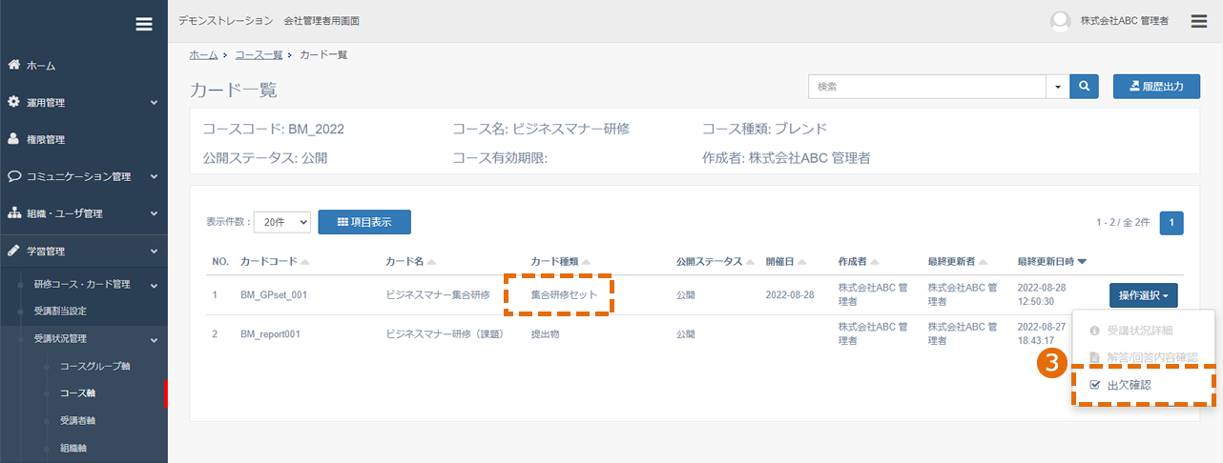Click the 項目表示 button

click(364, 221)
